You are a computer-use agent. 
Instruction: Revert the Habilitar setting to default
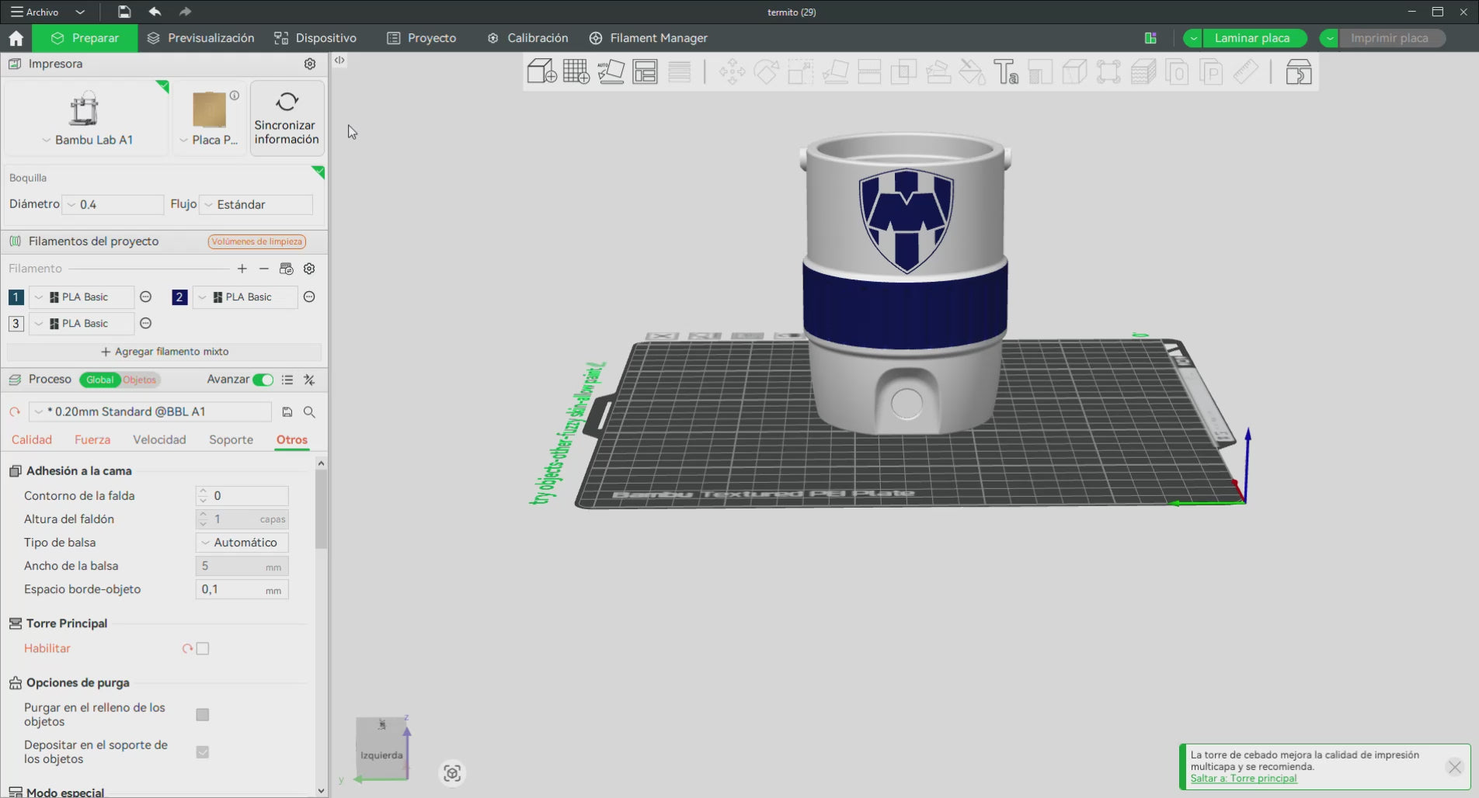187,648
